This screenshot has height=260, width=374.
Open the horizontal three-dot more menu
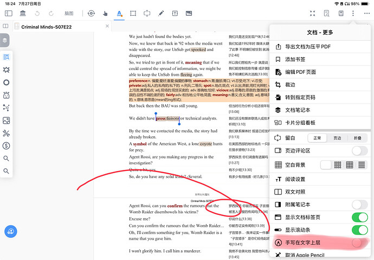(367, 14)
